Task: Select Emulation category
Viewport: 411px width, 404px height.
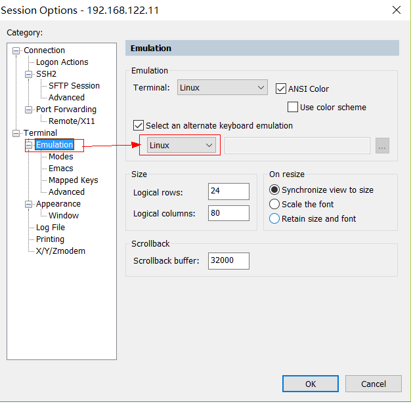Action: pyautogui.click(x=54, y=144)
